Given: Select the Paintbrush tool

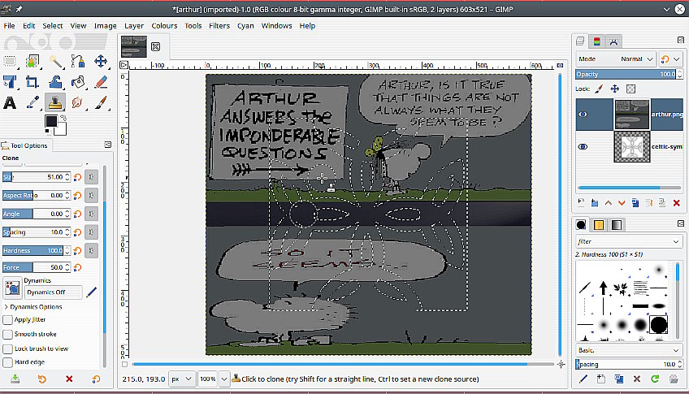Looking at the screenshot, I should pyautogui.click(x=101, y=102).
